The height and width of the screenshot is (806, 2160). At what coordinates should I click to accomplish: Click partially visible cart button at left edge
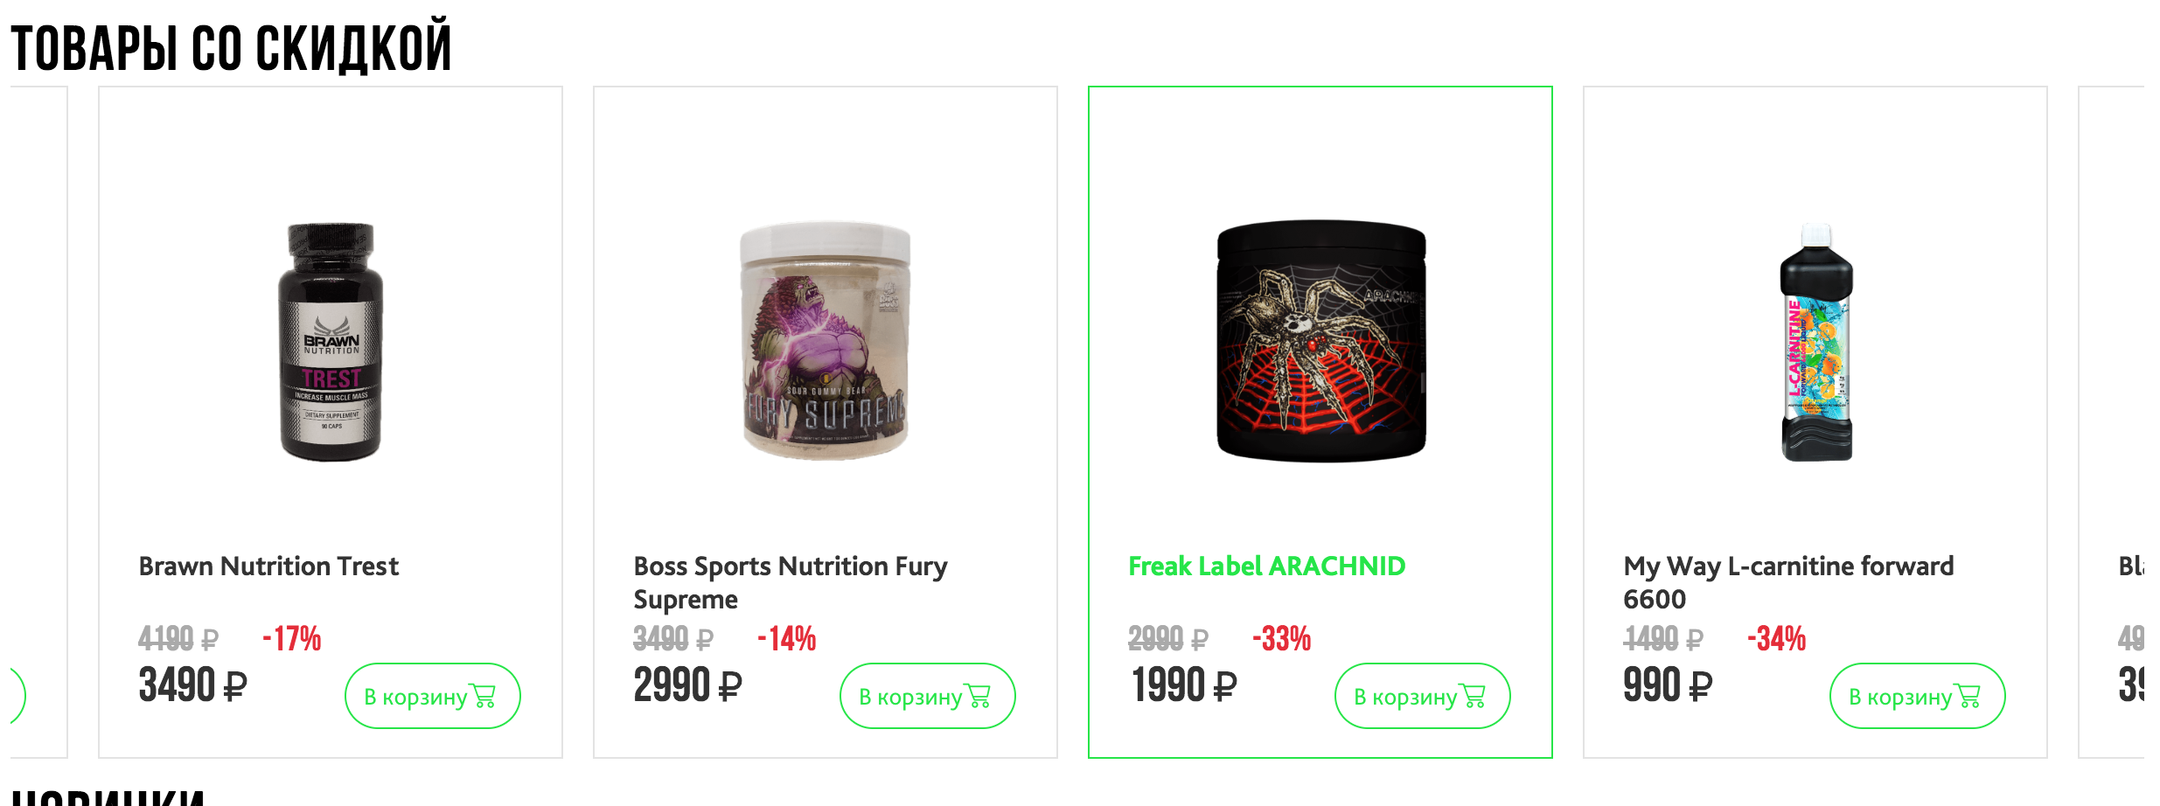click(17, 696)
